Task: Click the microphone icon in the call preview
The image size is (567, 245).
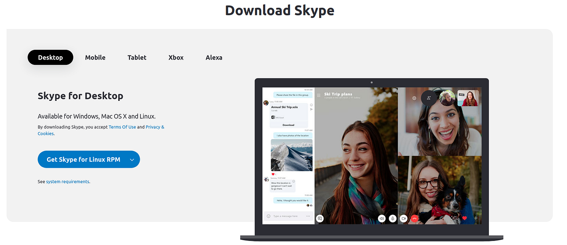Action: 392,218
